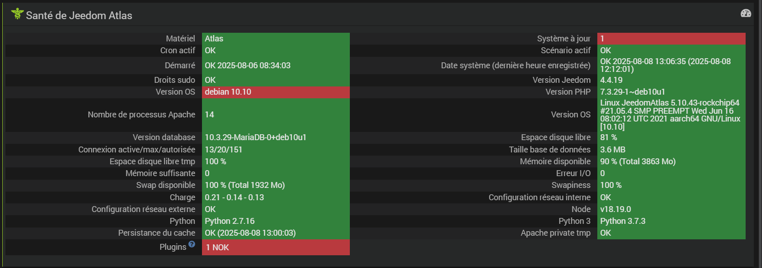Select the load "0.21 - 0.14 - 0.13"

pos(234,197)
